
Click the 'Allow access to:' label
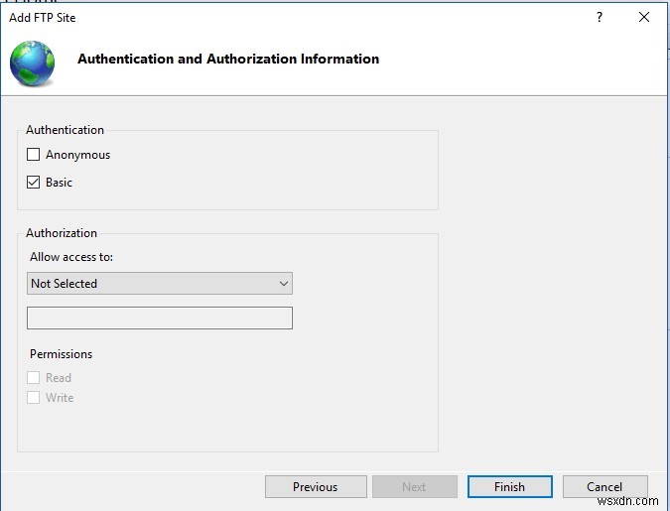[x=71, y=257]
